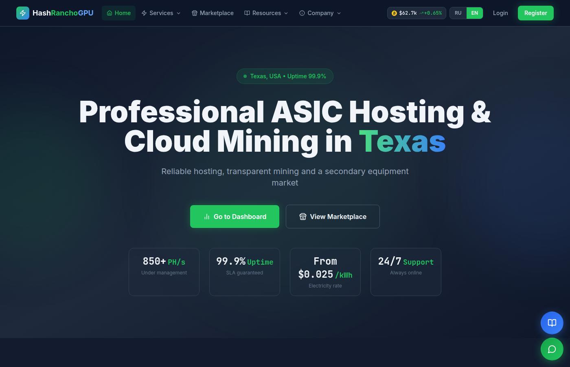Open the Company menu
This screenshot has width=570, height=367.
(320, 13)
